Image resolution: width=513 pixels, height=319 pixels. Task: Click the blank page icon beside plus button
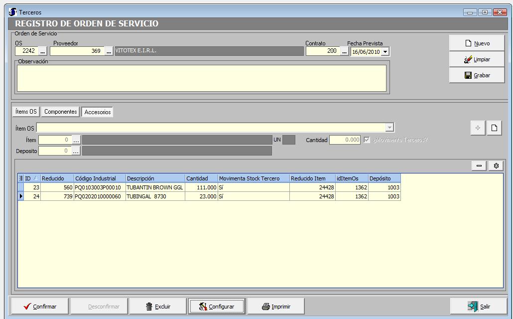point(494,128)
